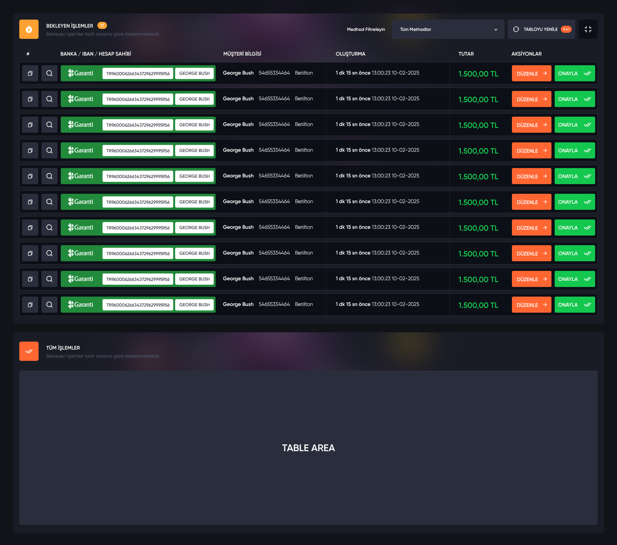The image size is (617, 545).
Task: Click the Garanti logo in the eighth row
Action: (x=81, y=253)
